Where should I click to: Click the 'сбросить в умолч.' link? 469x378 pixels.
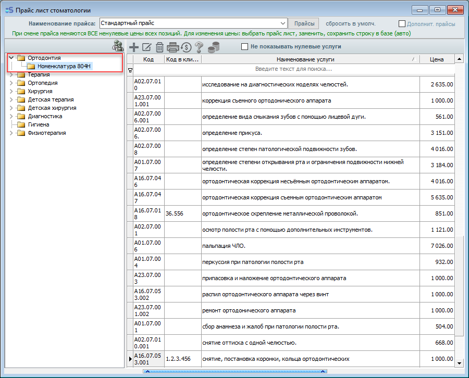click(350, 23)
